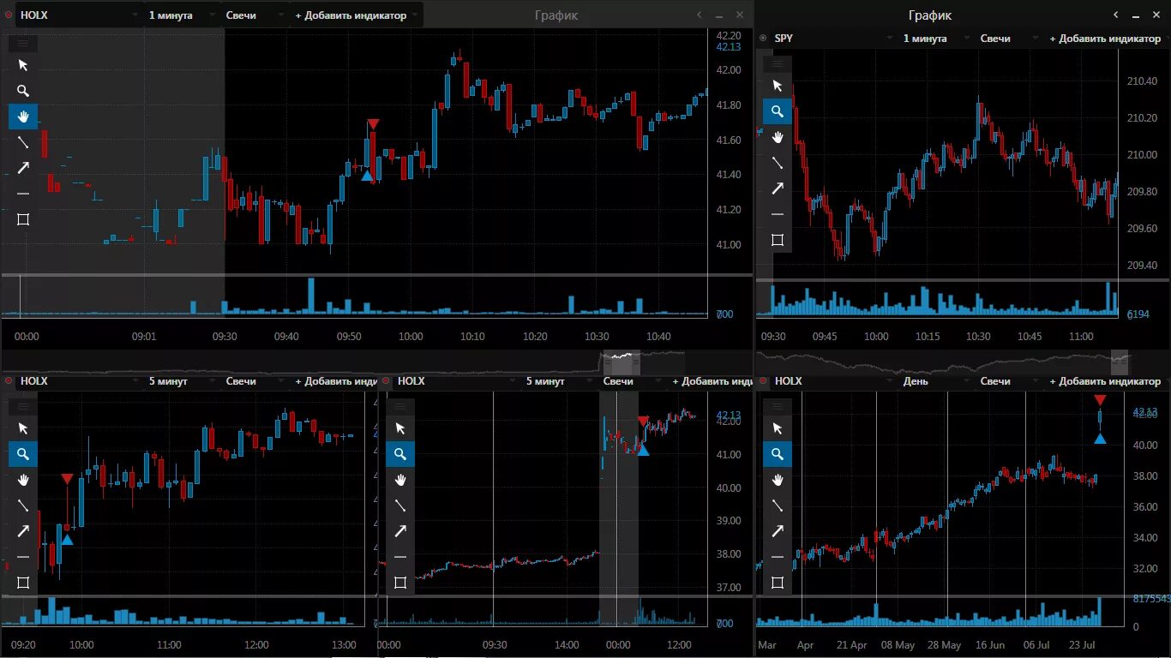This screenshot has width=1171, height=658.
Task: Pick the rectangle tool in HOLX 1 минута chart
Action: (x=23, y=219)
